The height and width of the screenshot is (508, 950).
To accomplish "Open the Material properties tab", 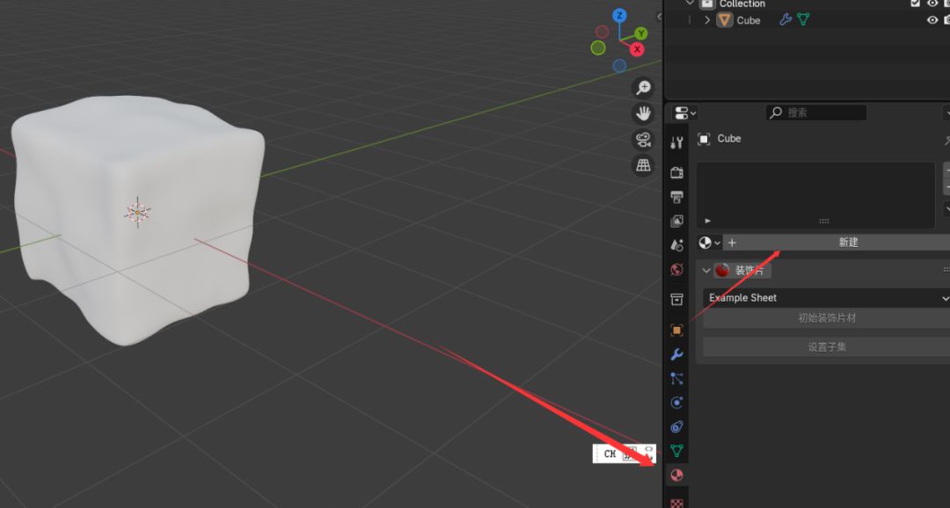I will pos(676,475).
